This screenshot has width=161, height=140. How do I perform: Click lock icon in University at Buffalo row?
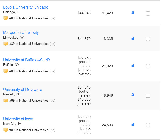tap(133, 66)
